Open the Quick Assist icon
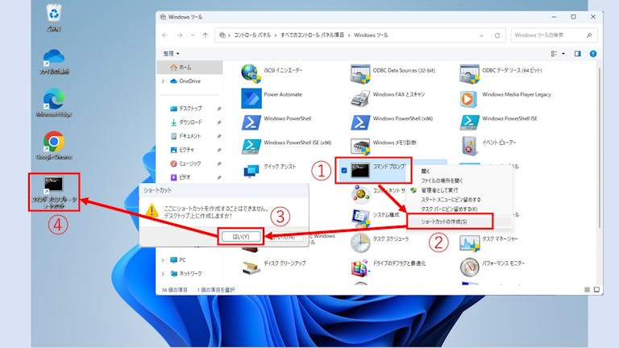The image size is (619, 348). [x=251, y=171]
